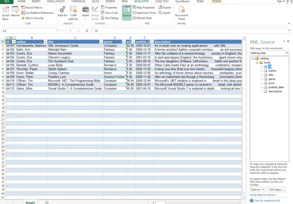Open the Visual Basic editor
Screen dimensions: 293x204
point(5,13)
